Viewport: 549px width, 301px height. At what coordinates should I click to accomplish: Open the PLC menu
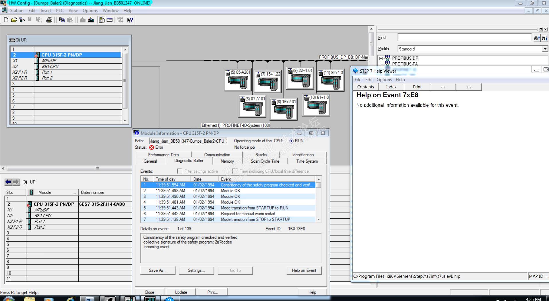click(x=60, y=11)
